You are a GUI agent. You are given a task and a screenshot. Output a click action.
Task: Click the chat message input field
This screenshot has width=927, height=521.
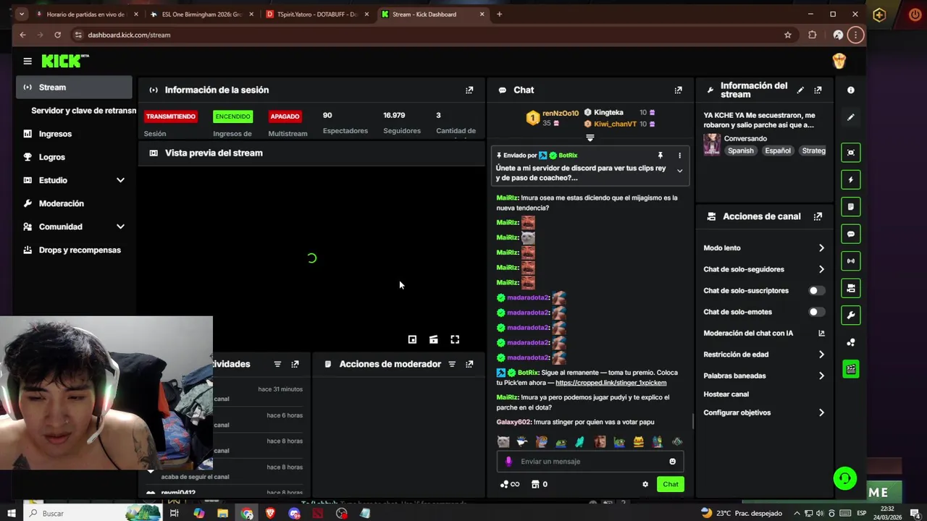590,462
